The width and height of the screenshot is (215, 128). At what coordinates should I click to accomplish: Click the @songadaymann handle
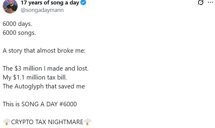click(42, 10)
